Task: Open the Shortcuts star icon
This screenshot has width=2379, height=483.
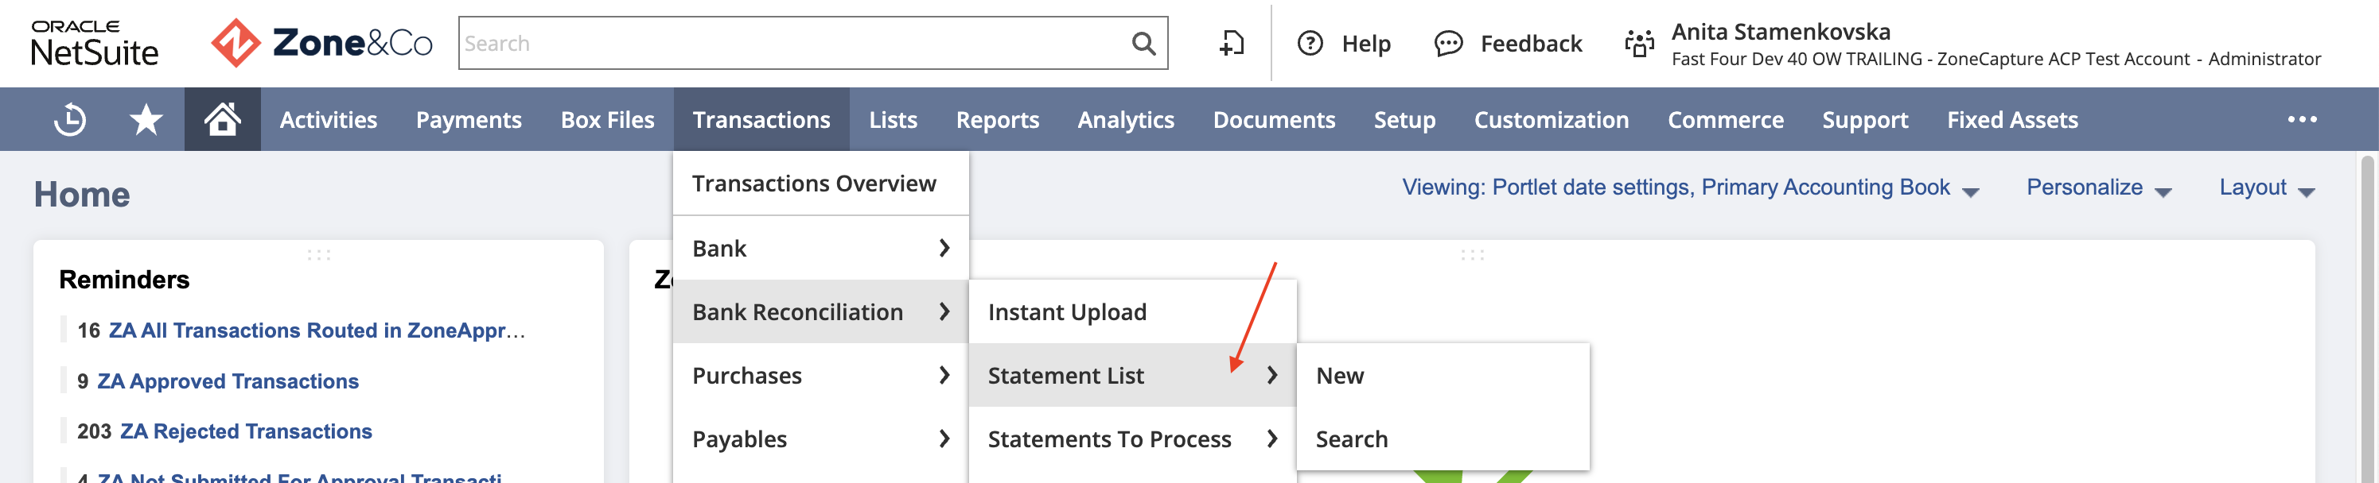Action: click(x=146, y=120)
